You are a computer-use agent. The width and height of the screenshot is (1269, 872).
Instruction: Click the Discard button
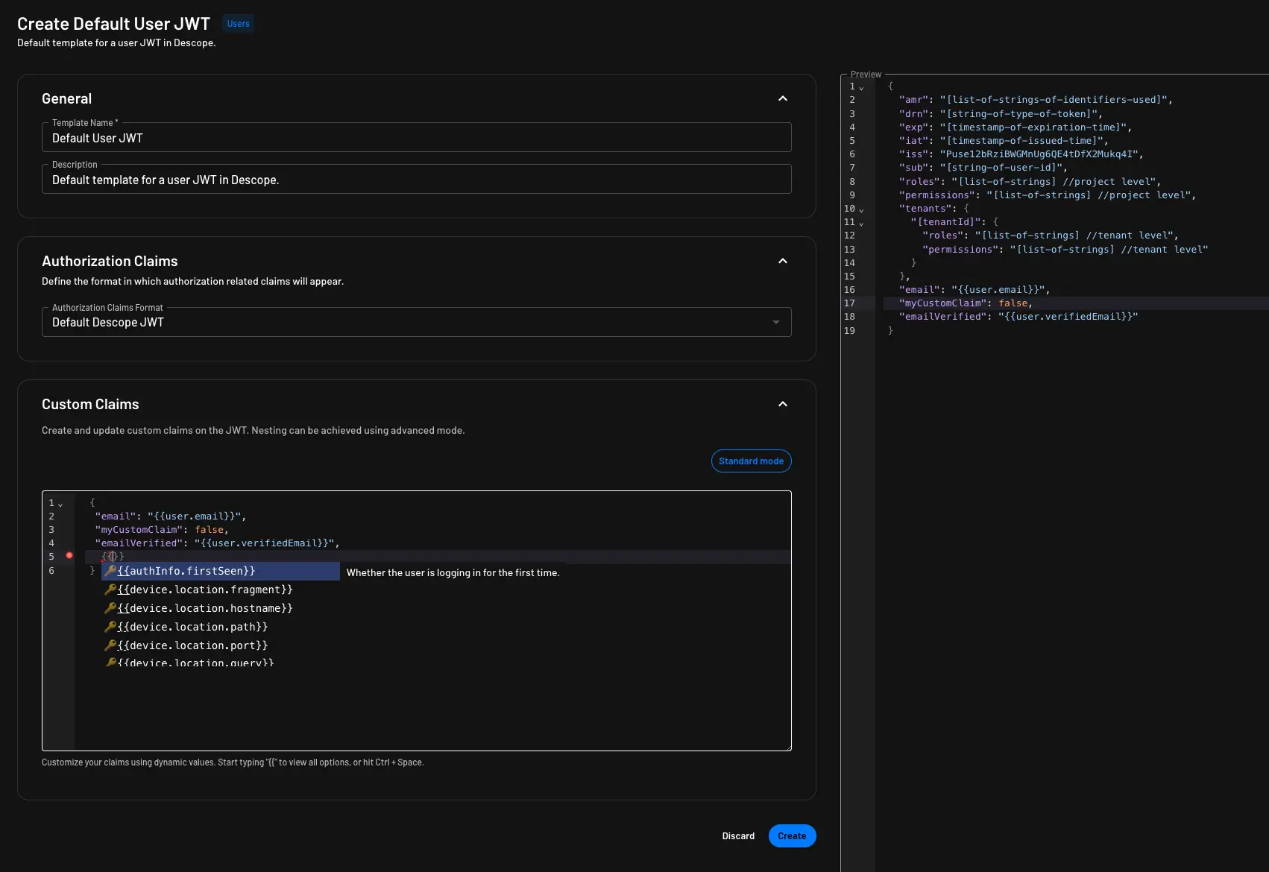[x=738, y=836]
